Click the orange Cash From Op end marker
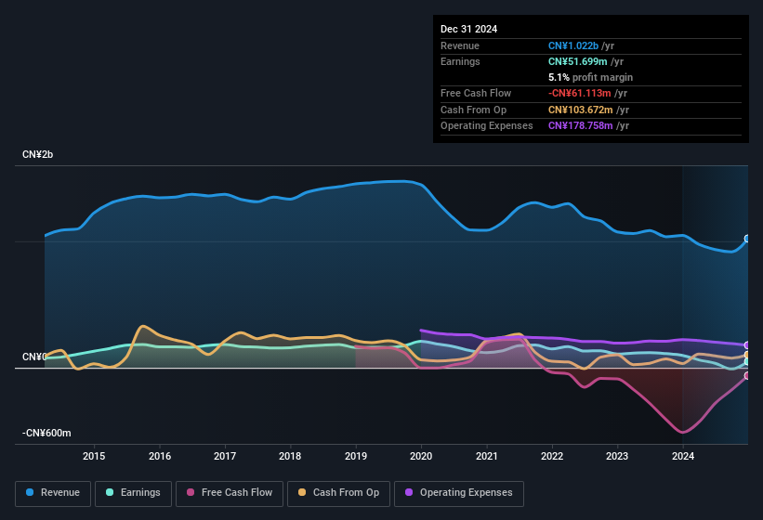Viewport: 763px width, 520px height. [x=747, y=355]
